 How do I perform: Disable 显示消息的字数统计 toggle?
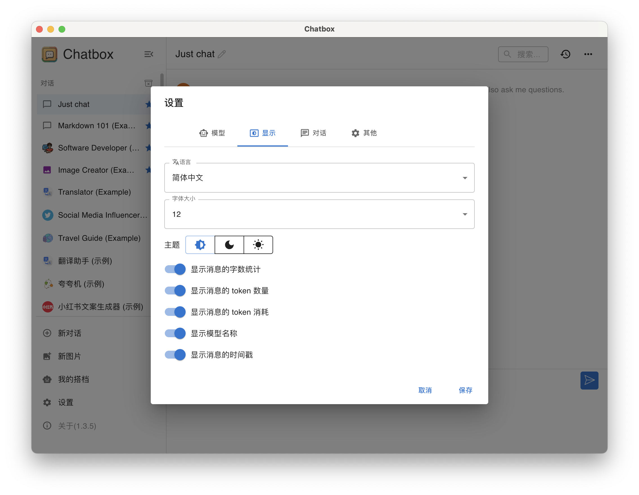pyautogui.click(x=175, y=269)
